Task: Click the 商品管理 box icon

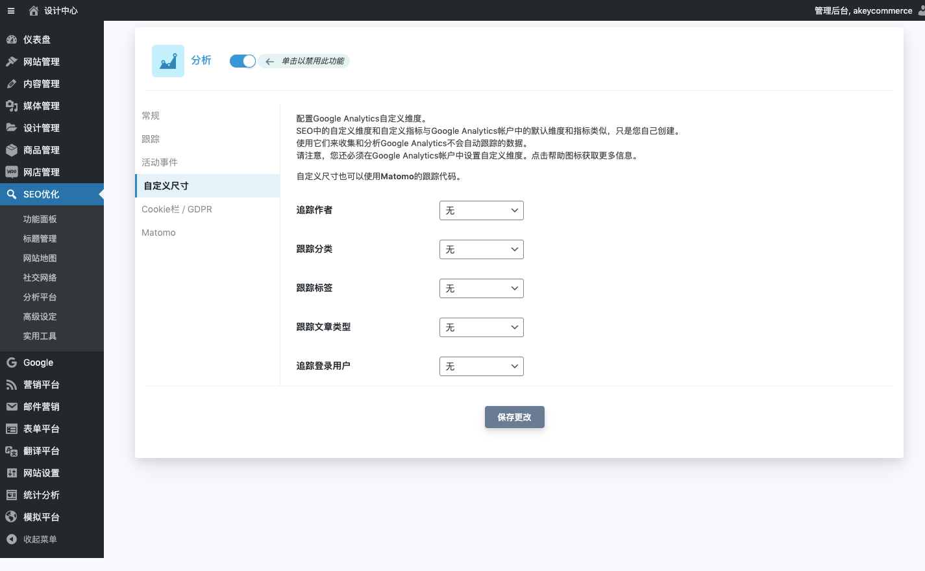Action: [x=12, y=150]
